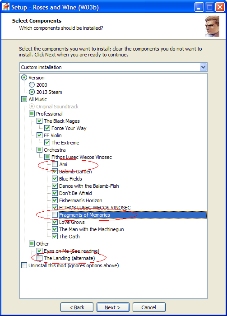Check Uninstall this mod option

coord(24,265)
